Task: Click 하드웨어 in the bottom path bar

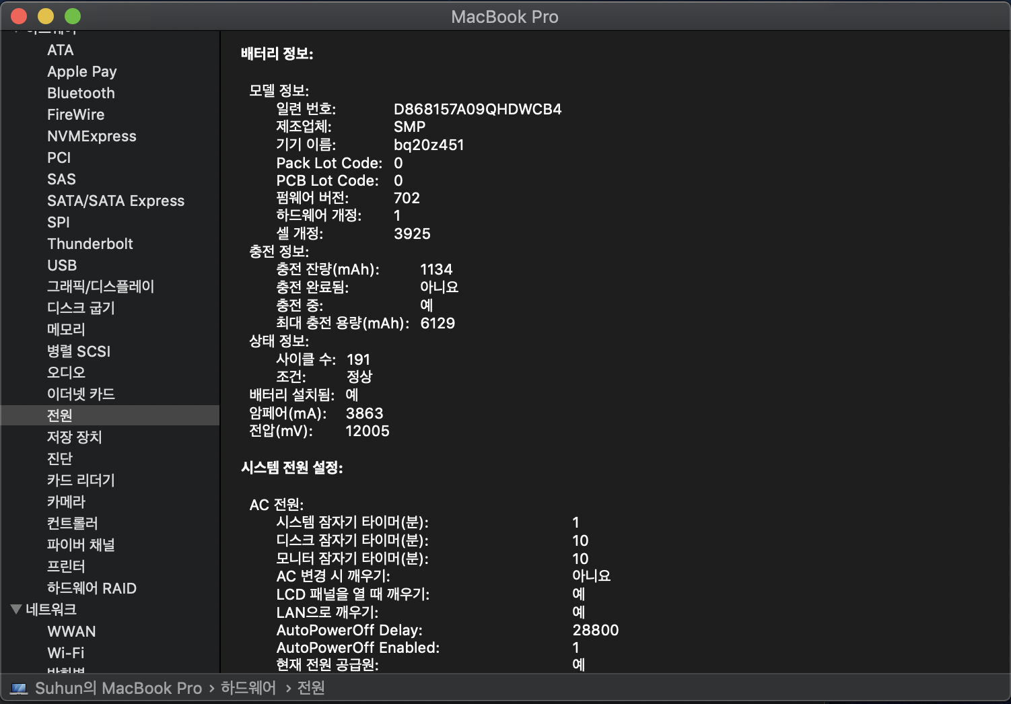Action: tap(248, 688)
